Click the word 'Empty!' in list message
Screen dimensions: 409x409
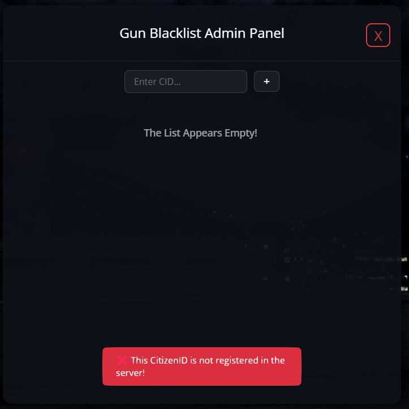pos(241,133)
